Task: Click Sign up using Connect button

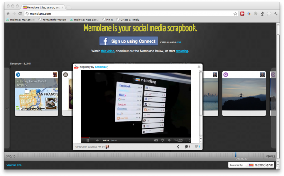Action: click(129, 41)
